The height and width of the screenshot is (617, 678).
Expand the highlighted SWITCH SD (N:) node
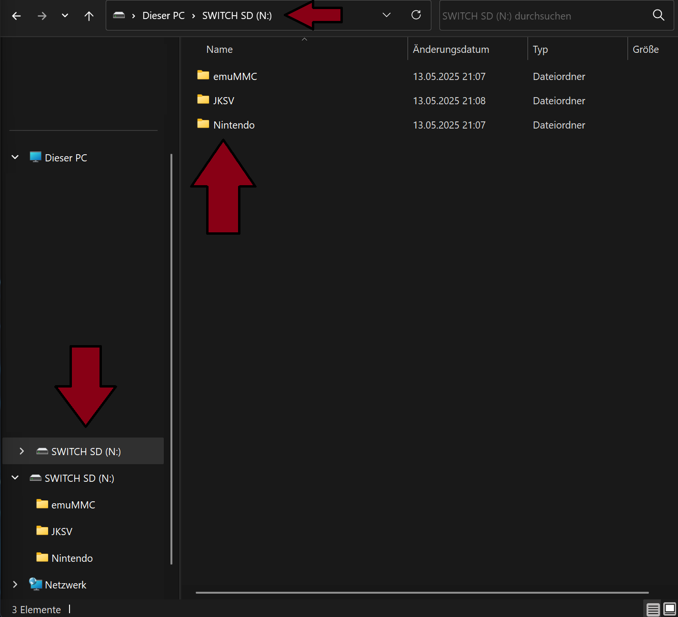click(21, 451)
